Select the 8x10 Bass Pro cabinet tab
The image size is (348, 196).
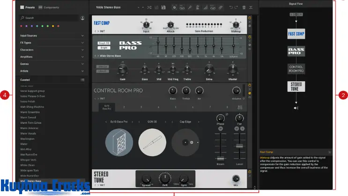[107, 108]
